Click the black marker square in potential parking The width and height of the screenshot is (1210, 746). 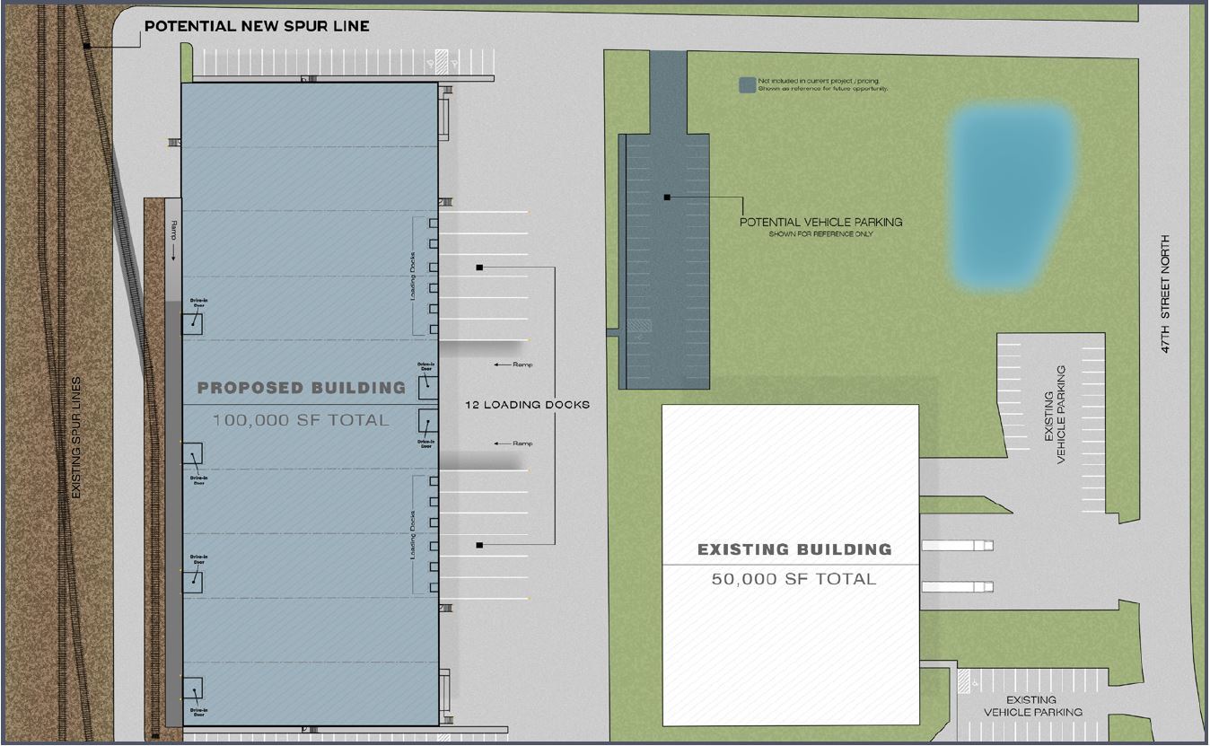pyautogui.click(x=667, y=197)
